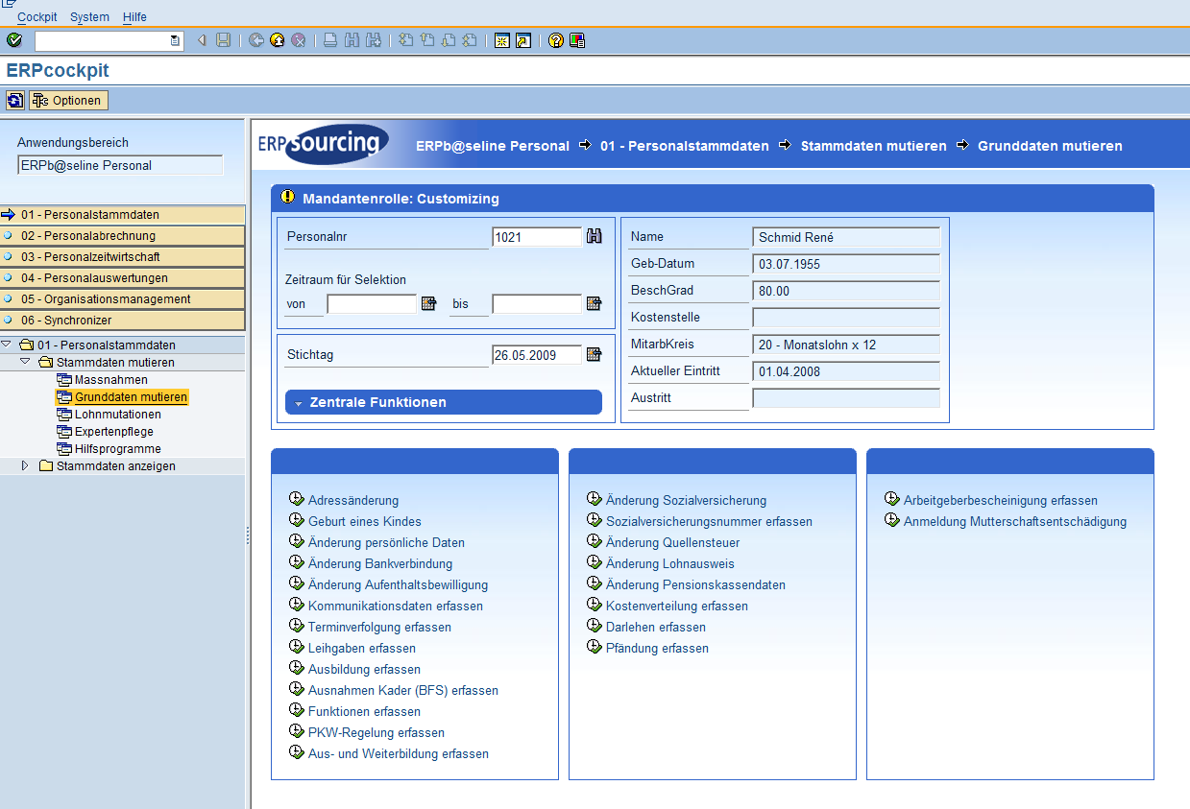
Task: Click the refresh icon left of Optionen
Action: 15,101
